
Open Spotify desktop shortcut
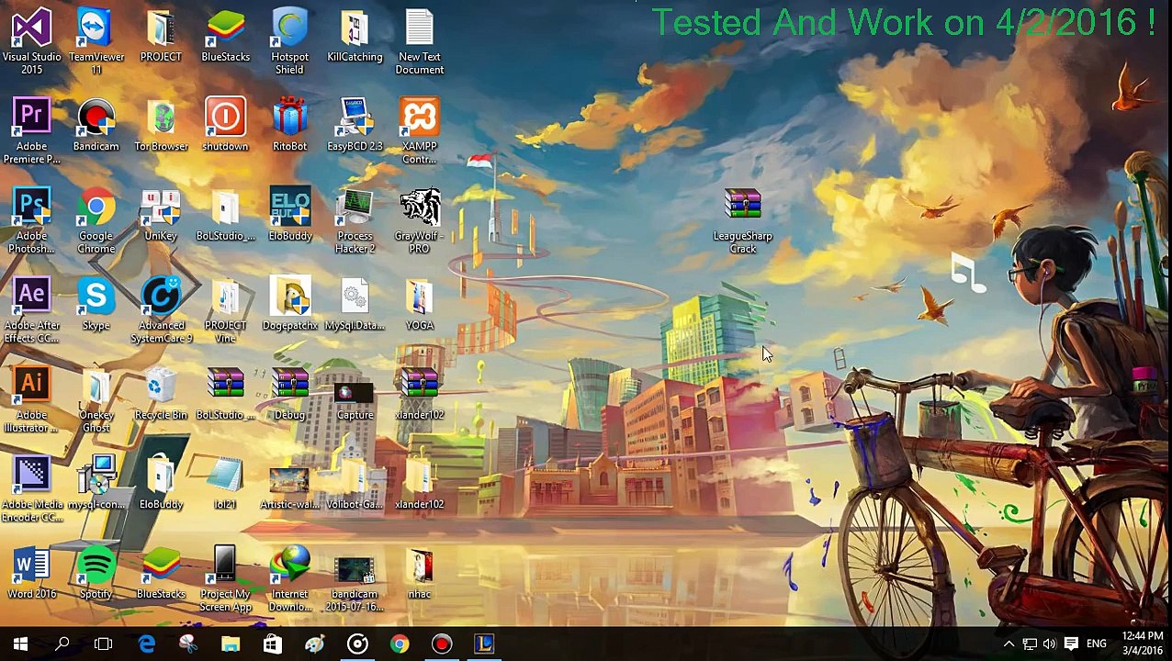click(x=96, y=574)
